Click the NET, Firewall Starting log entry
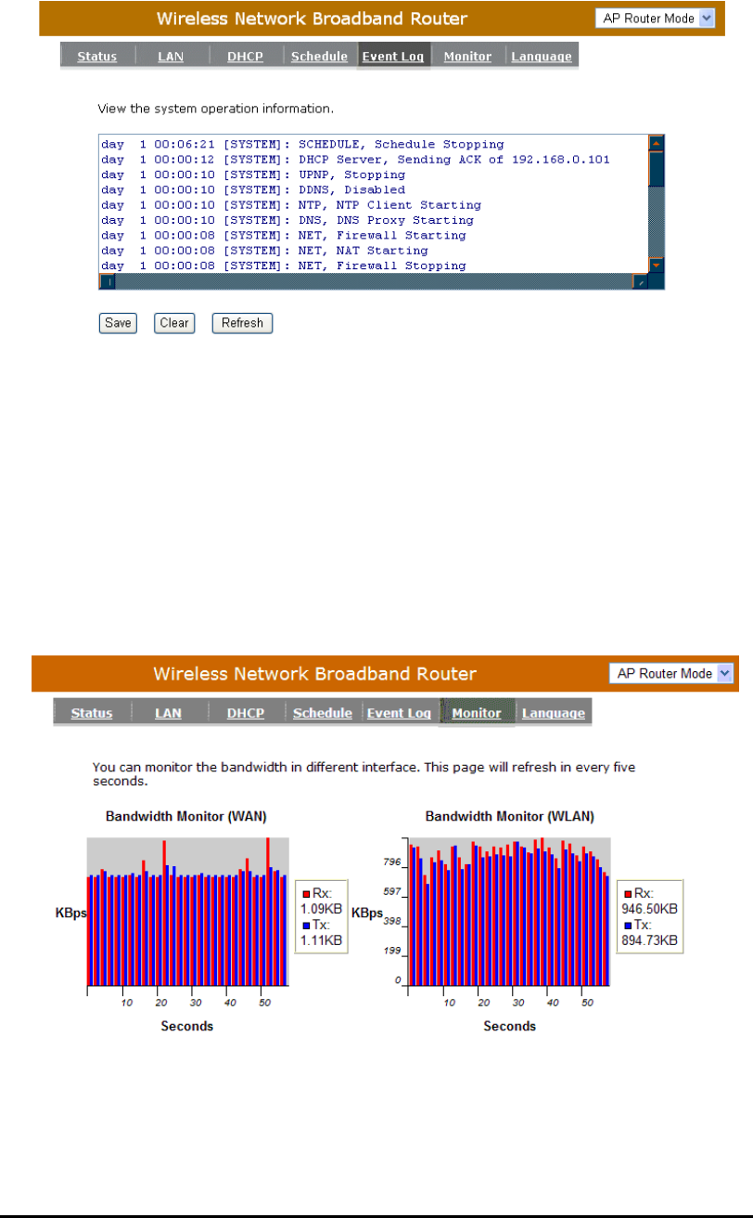This screenshot has height=1218, width=753. coord(284,236)
